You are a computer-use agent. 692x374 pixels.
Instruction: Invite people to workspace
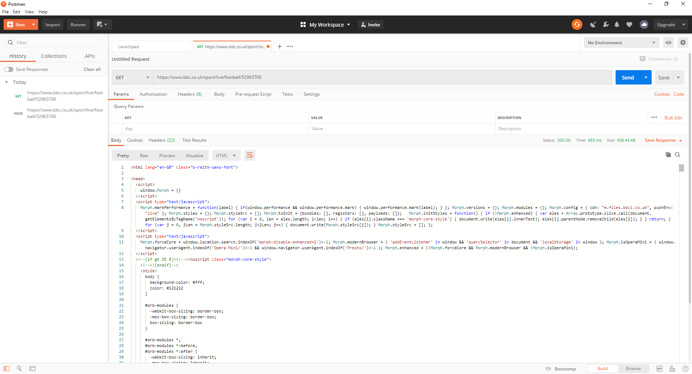[371, 24]
